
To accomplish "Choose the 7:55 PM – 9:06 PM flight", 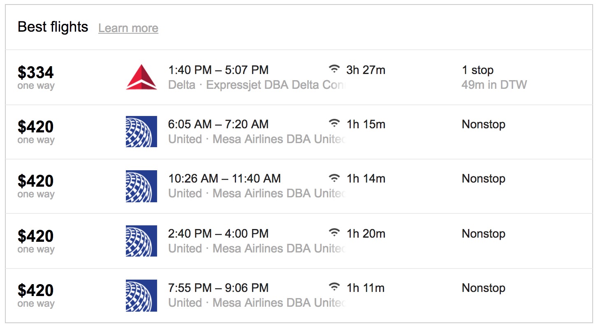I will pyautogui.click(x=218, y=288).
